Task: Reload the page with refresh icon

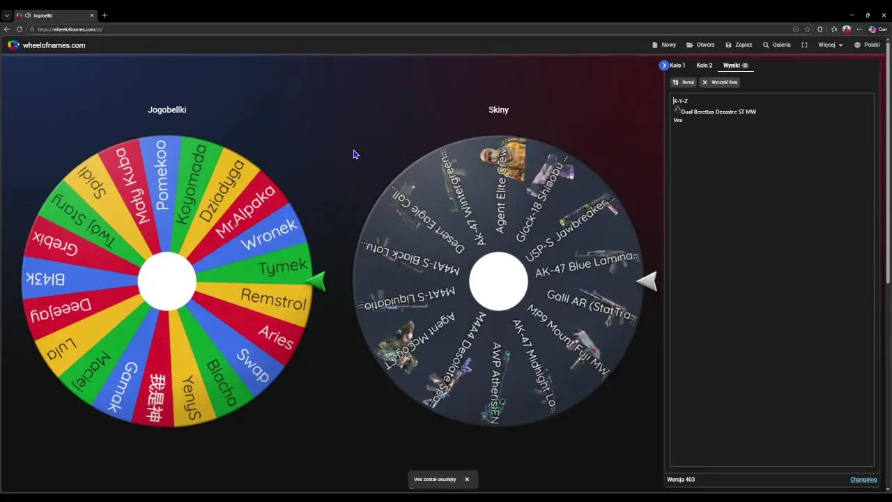Action: (20, 29)
